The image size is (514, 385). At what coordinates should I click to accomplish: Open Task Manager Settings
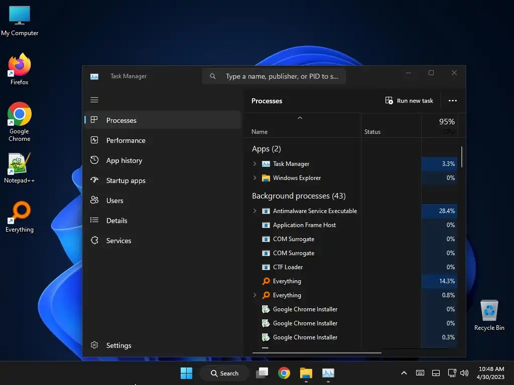(x=163, y=345)
